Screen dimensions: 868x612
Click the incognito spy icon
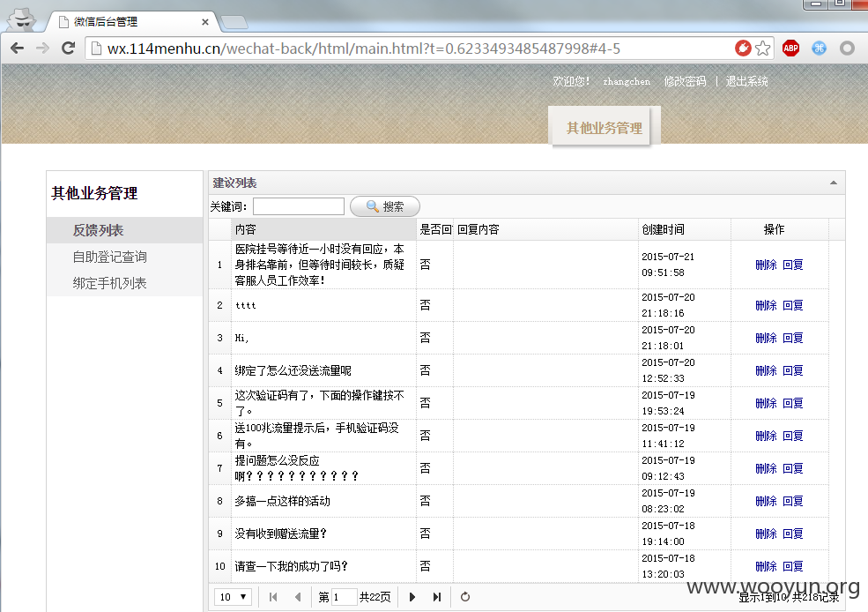22,19
